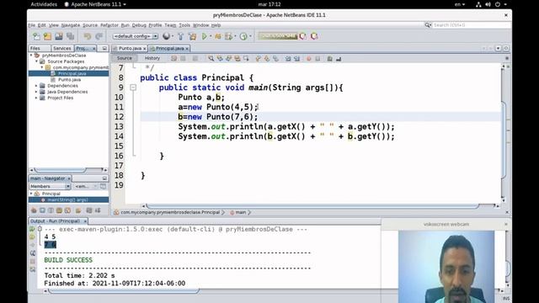Click the editor horizontal scrollbar

312,205
